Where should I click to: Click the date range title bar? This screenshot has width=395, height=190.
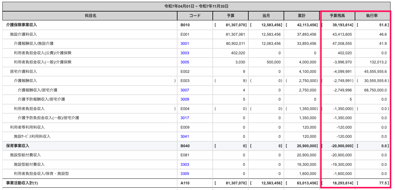pyautogui.click(x=196, y=6)
